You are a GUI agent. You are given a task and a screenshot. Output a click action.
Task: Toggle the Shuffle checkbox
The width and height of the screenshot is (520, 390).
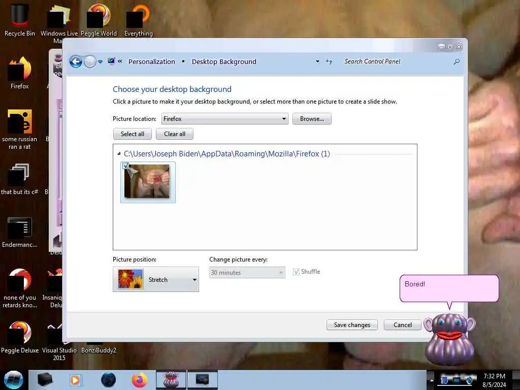point(296,272)
